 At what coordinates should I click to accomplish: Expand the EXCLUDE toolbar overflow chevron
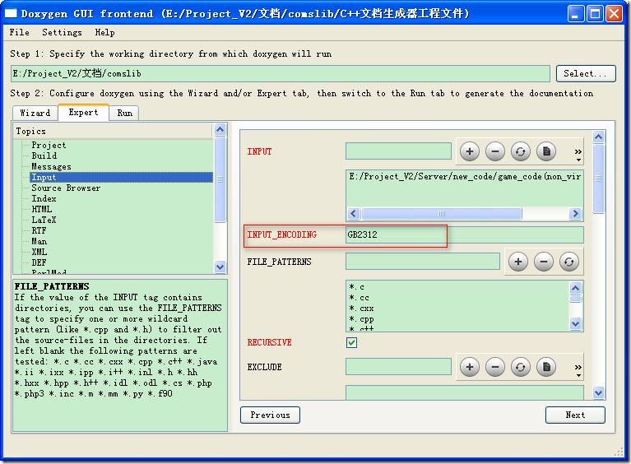tap(578, 369)
